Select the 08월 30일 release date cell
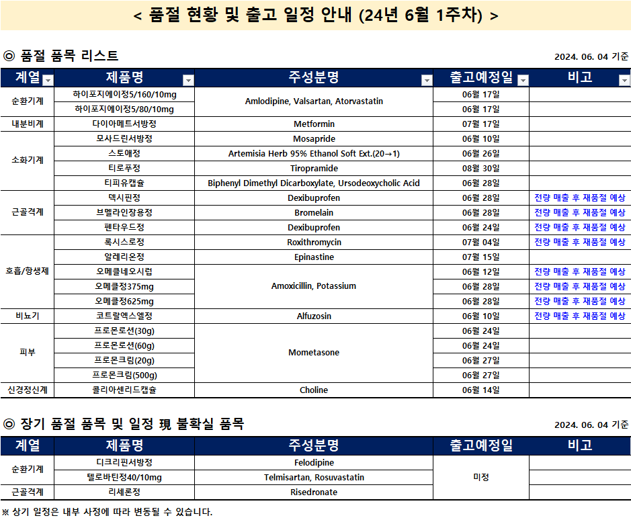Image resolution: width=631 pixels, height=520 pixels. [x=481, y=169]
